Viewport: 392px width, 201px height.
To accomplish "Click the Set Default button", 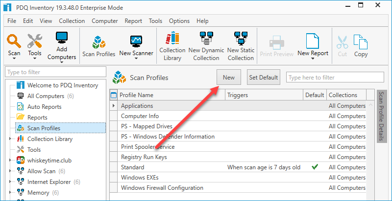I will pyautogui.click(x=264, y=78).
